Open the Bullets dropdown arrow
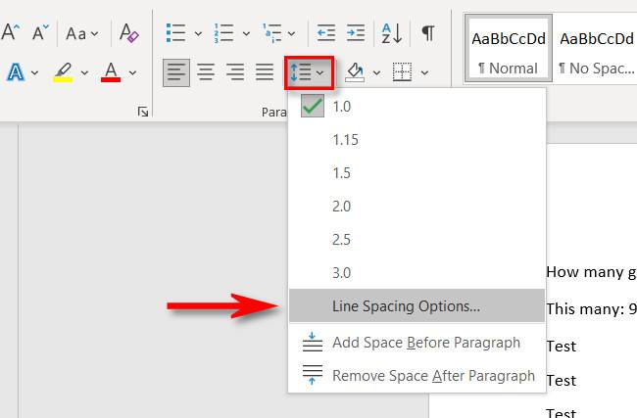The width and height of the screenshot is (637, 418). 198,33
